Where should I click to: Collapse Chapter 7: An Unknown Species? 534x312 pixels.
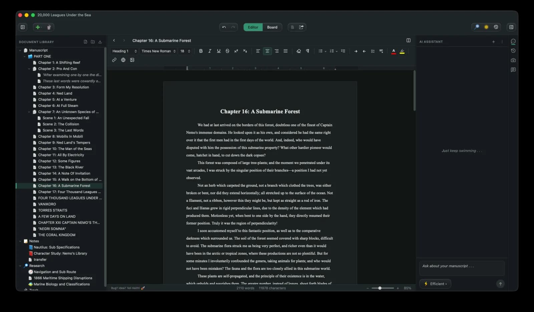(x=29, y=112)
